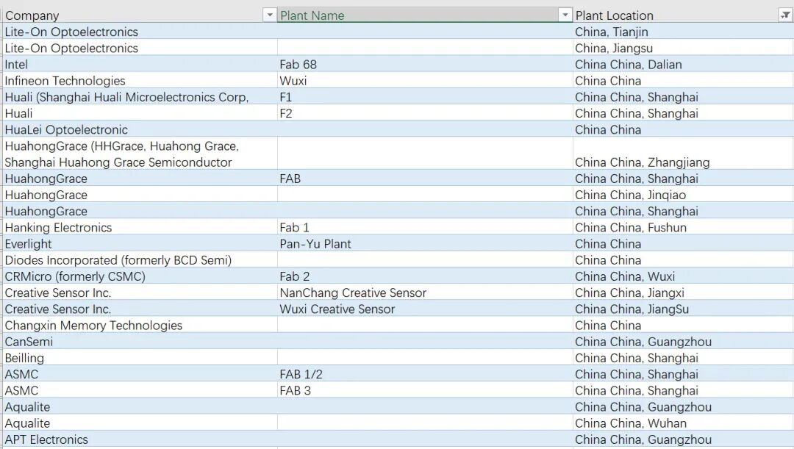
Task: Open the active Plant Location filter button
Action: [785, 15]
